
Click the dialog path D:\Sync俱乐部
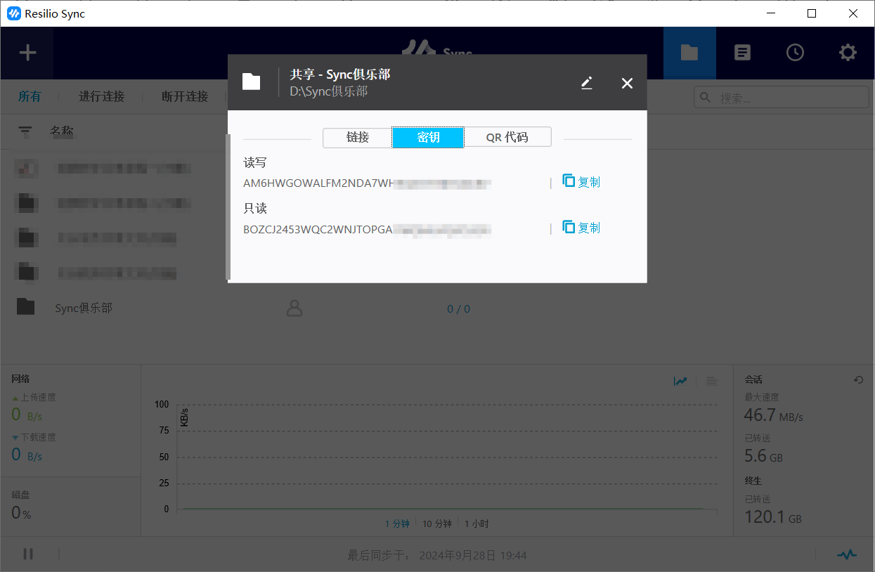[x=328, y=91]
